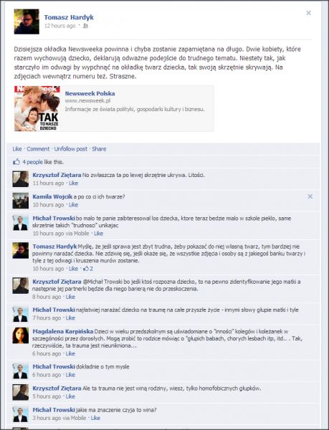
Task: Open Michał Trowski's name in the last comment
Action: coord(54,410)
